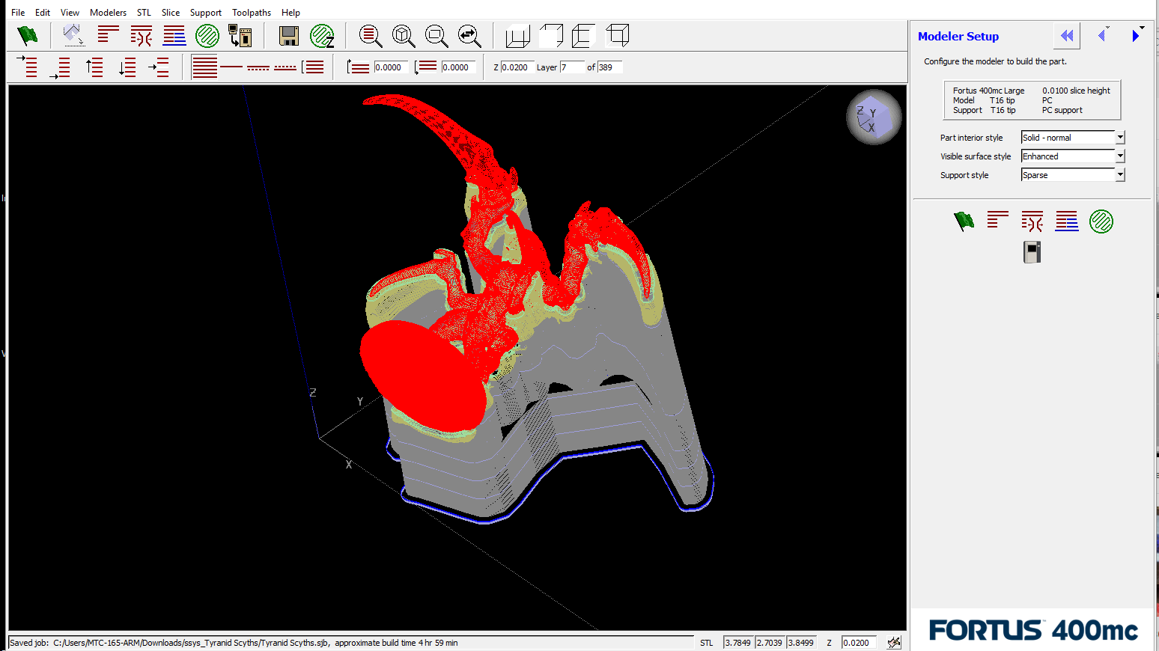Open the Modelers menu

pos(108,13)
